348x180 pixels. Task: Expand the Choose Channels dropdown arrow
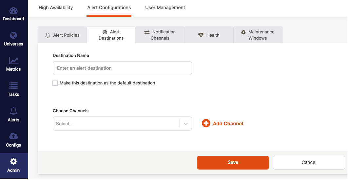[186, 124]
